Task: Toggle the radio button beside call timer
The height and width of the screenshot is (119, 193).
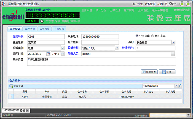Action: coord(42,21)
